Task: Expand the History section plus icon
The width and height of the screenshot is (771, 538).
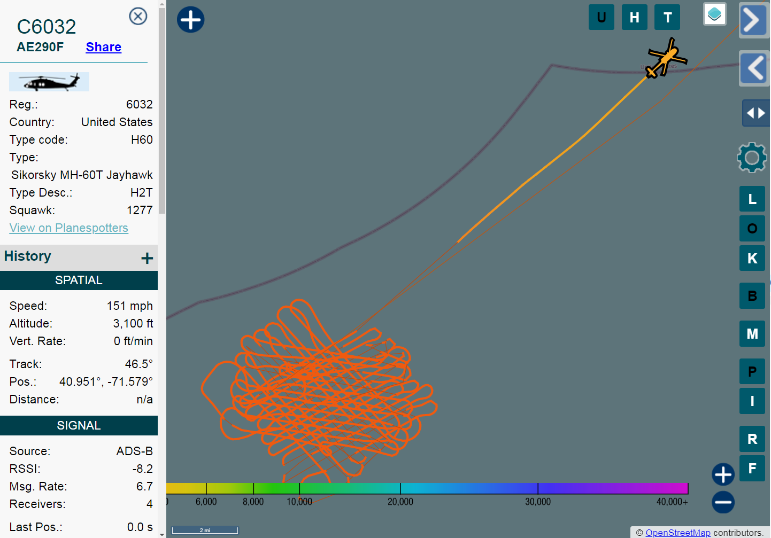Action: 147,259
